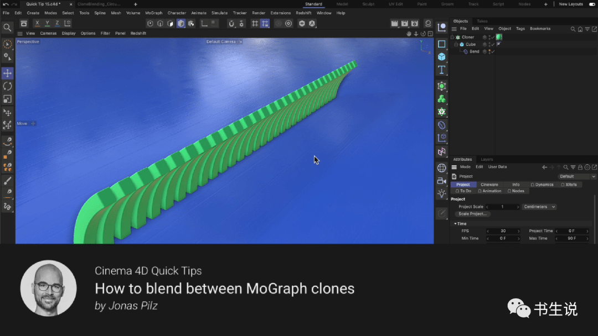
Task: Toggle the Cube enable checkmark
Action: click(x=493, y=45)
